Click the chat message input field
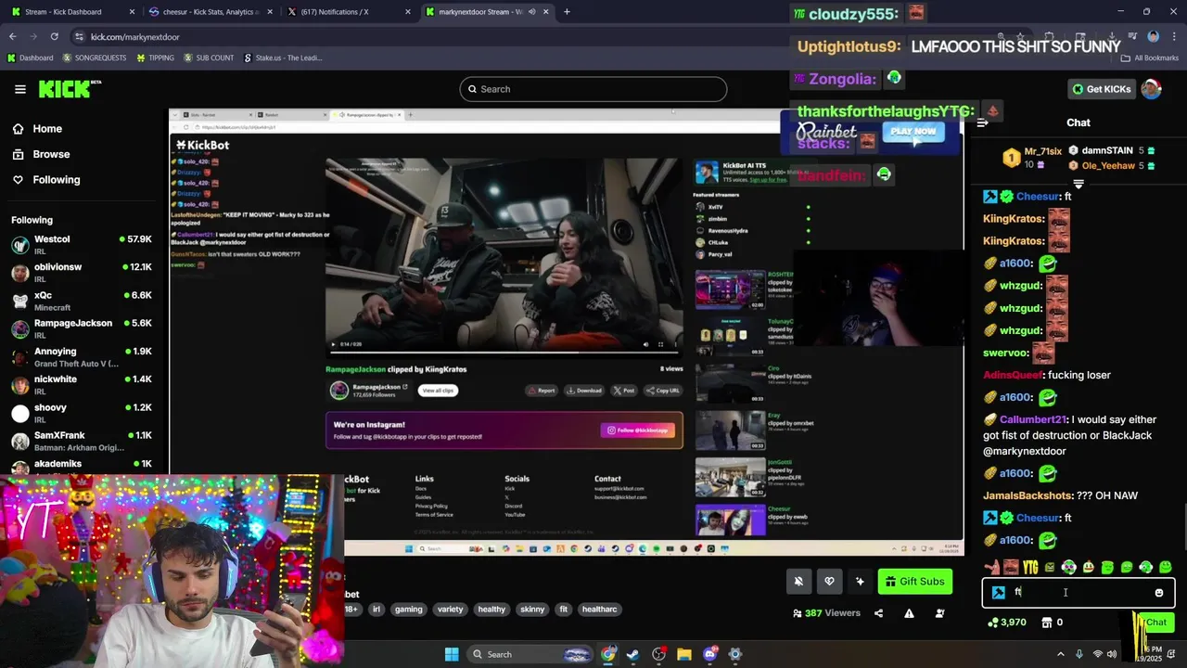Viewport: 1187px width, 668px height. pos(1079,593)
